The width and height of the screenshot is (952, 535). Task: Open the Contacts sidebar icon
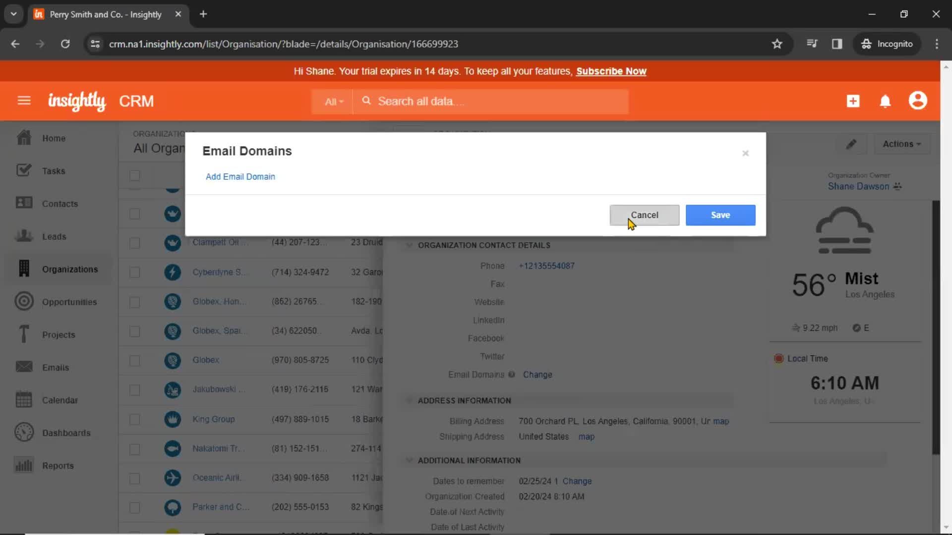[23, 203]
